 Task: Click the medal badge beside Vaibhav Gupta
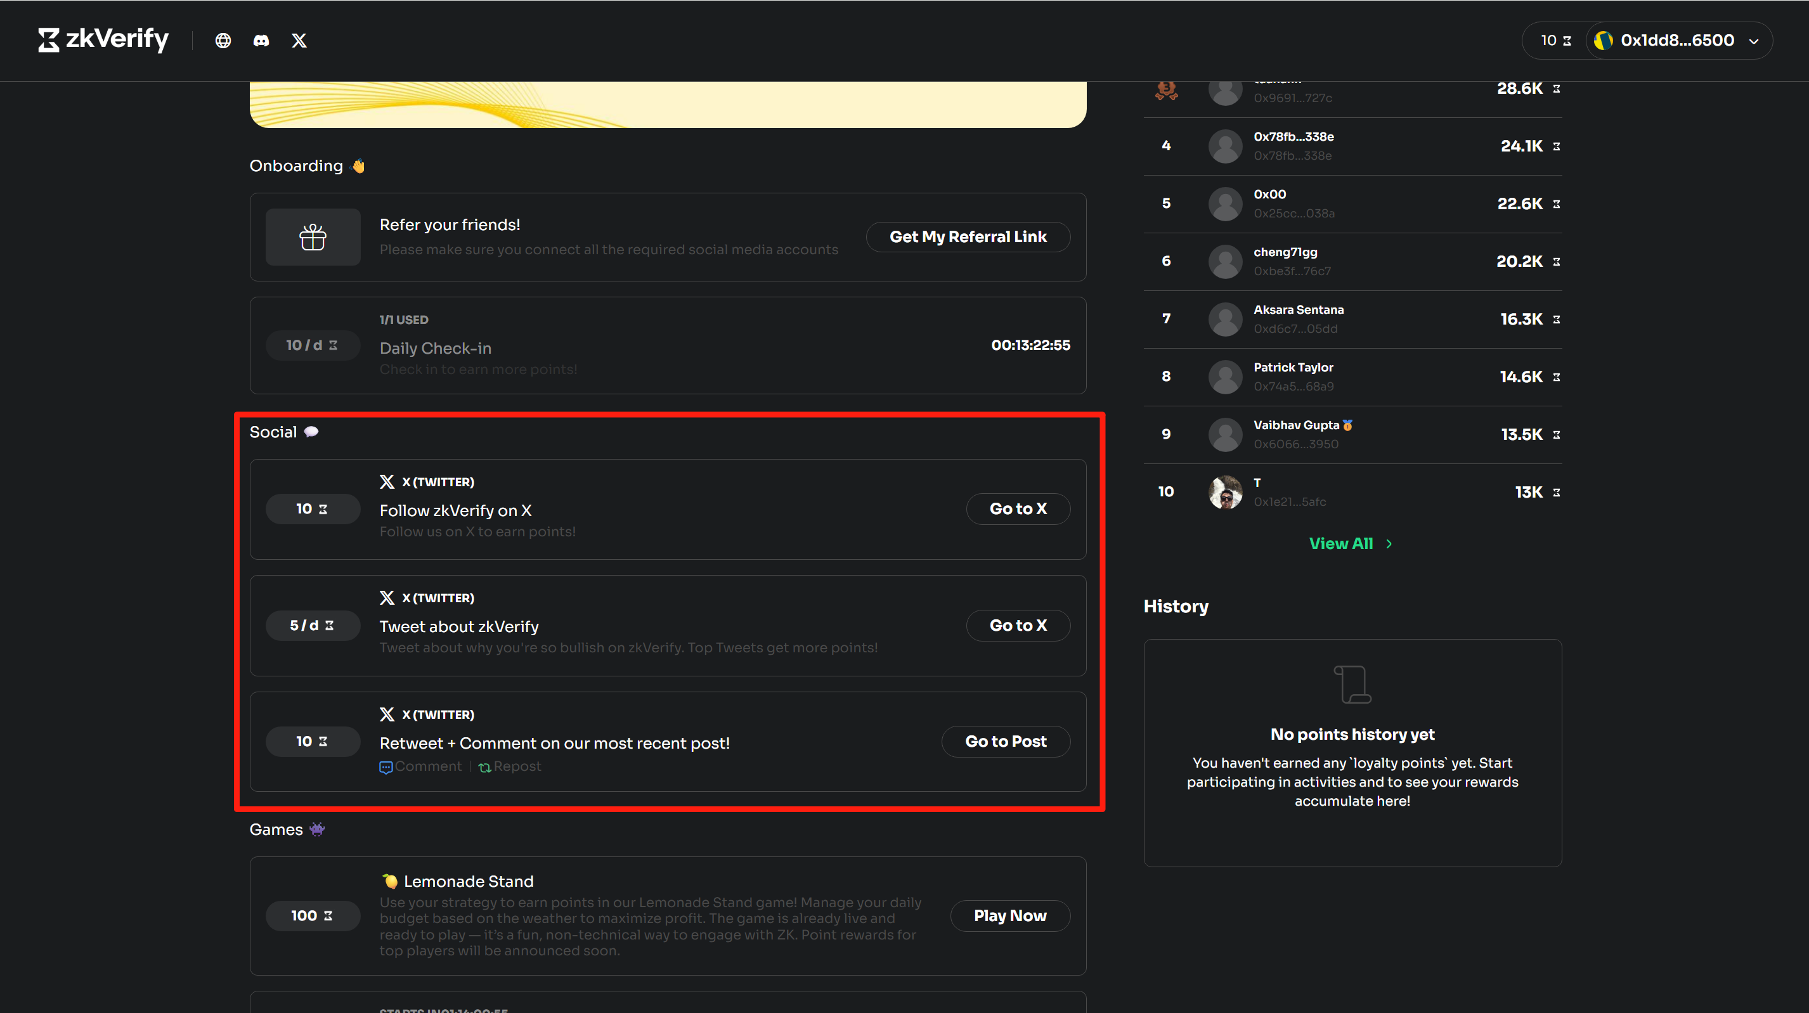[x=1347, y=425]
